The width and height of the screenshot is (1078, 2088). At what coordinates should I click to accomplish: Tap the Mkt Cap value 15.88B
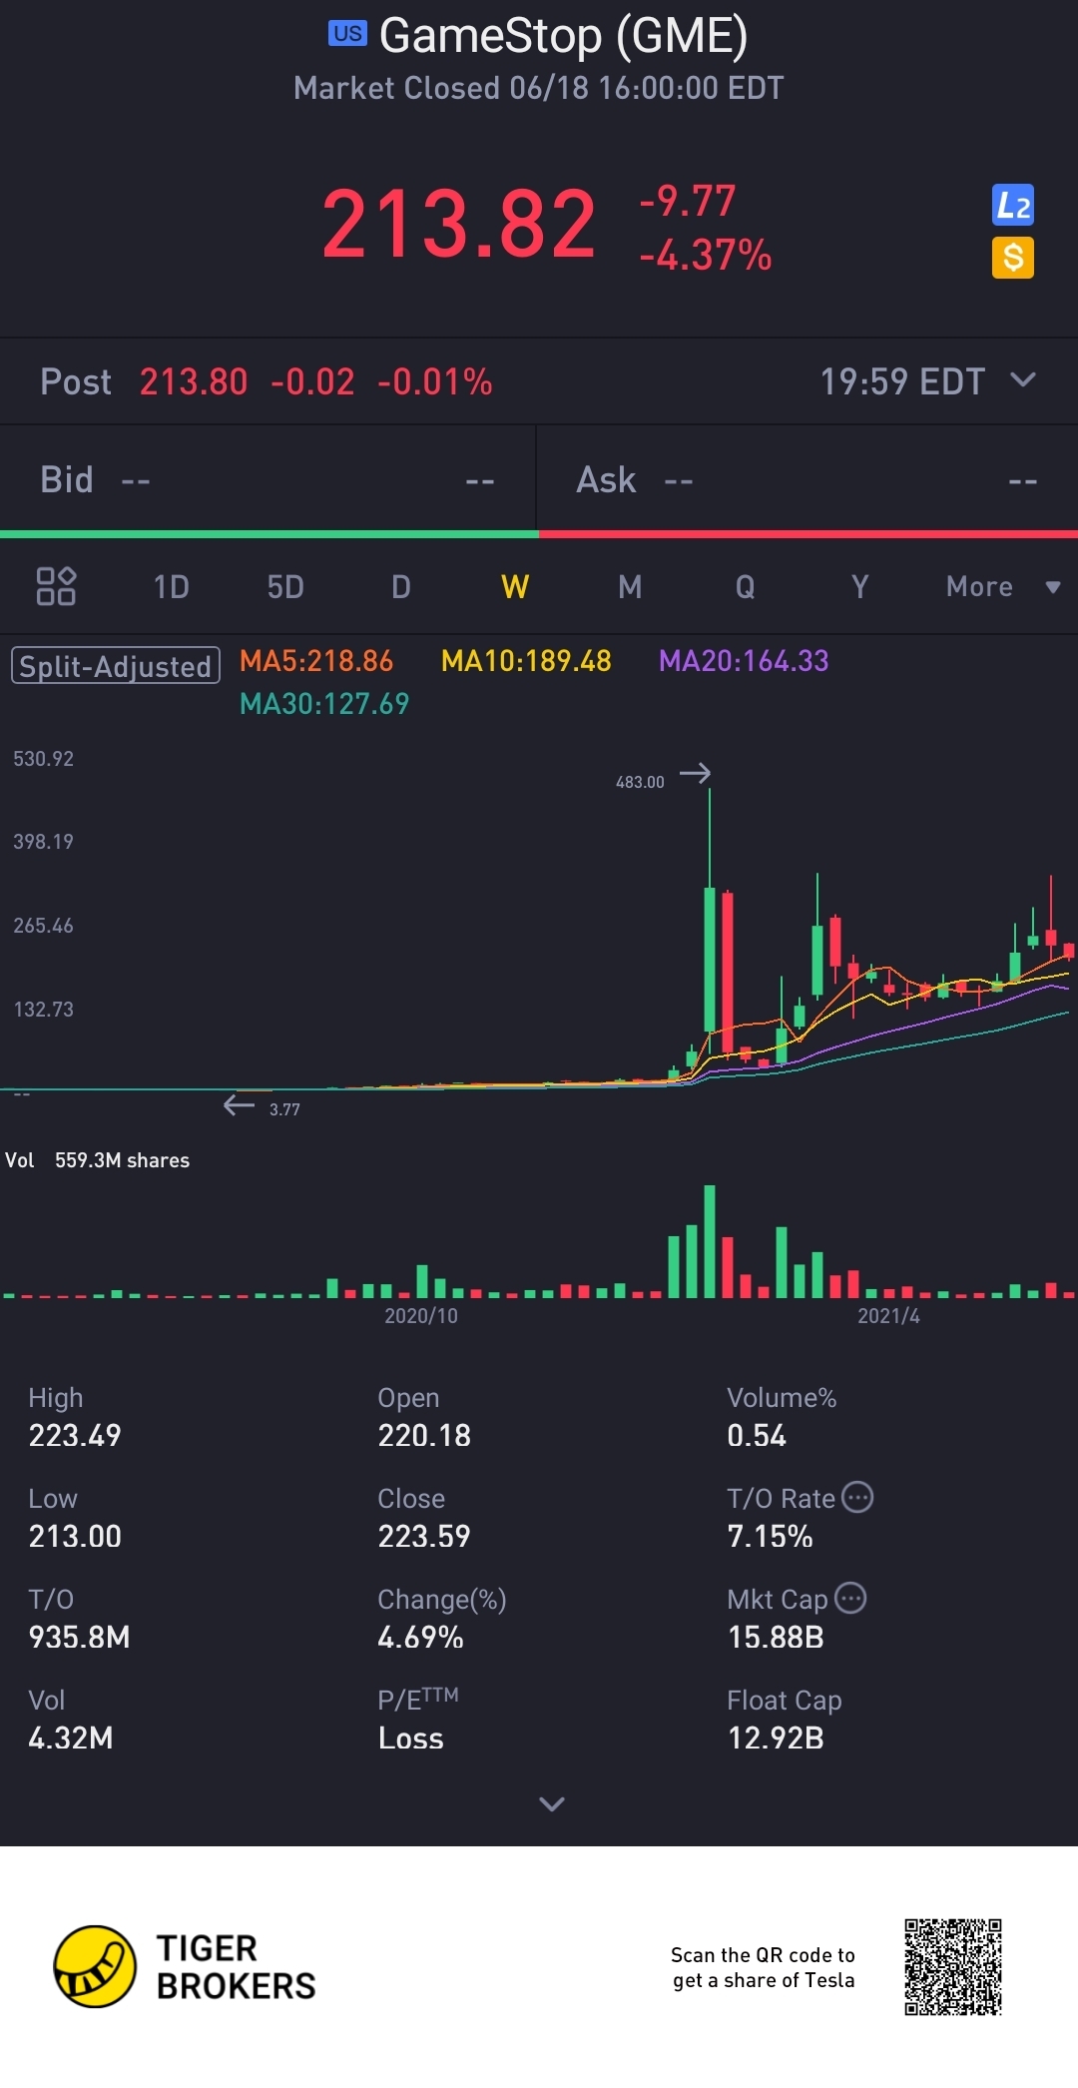[x=776, y=1638]
